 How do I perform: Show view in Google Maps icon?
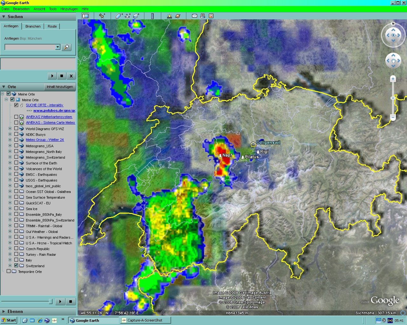pos(211,16)
